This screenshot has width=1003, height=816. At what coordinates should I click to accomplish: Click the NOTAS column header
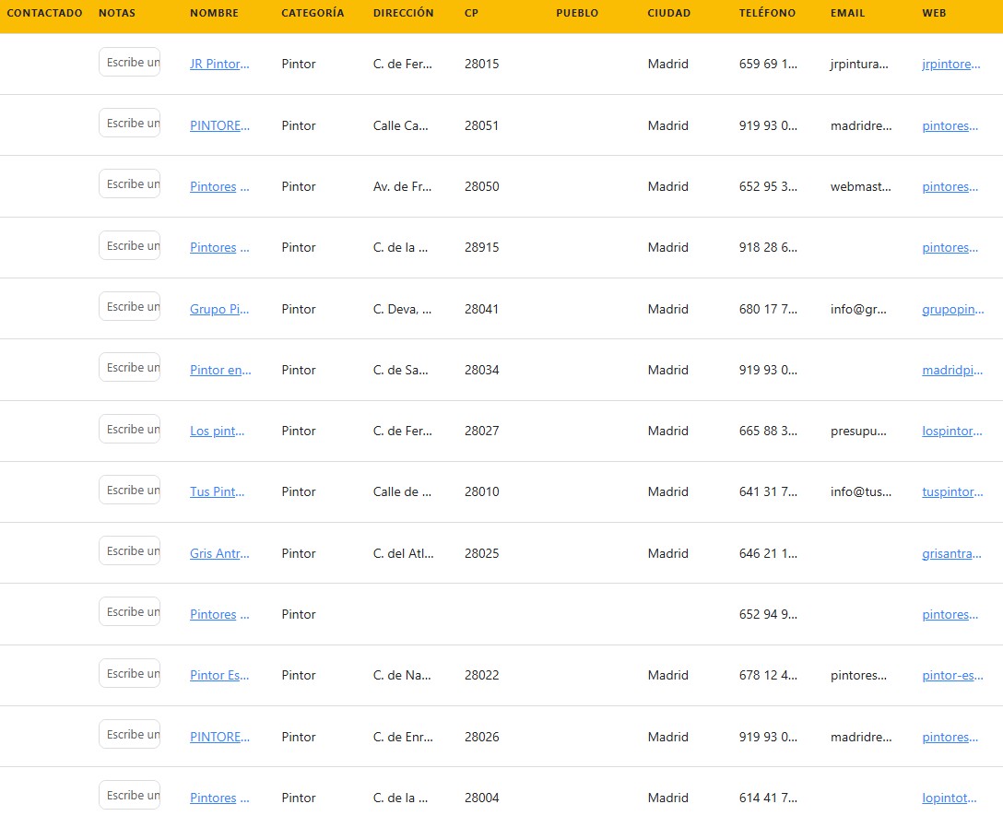(117, 13)
